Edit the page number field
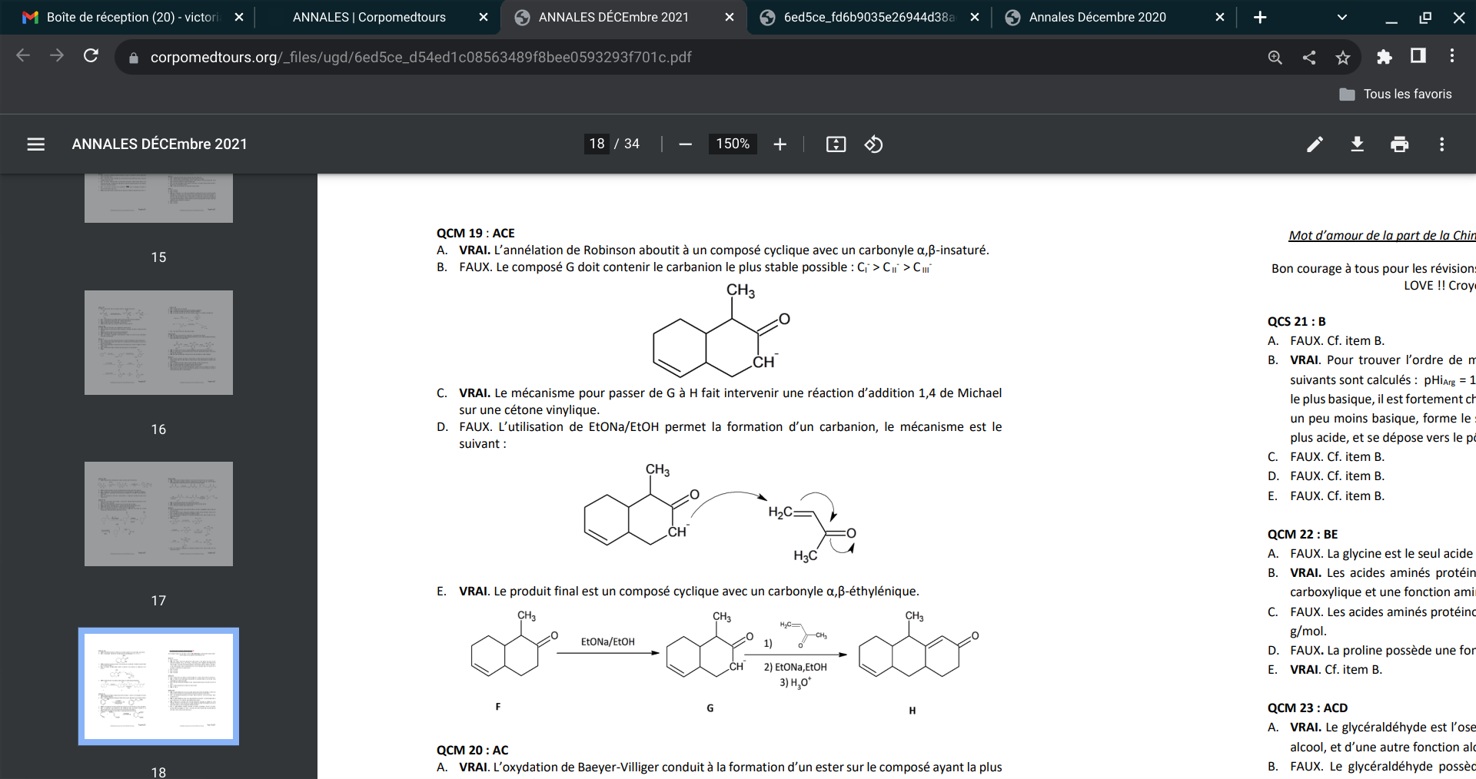1476x779 pixels. coord(597,144)
